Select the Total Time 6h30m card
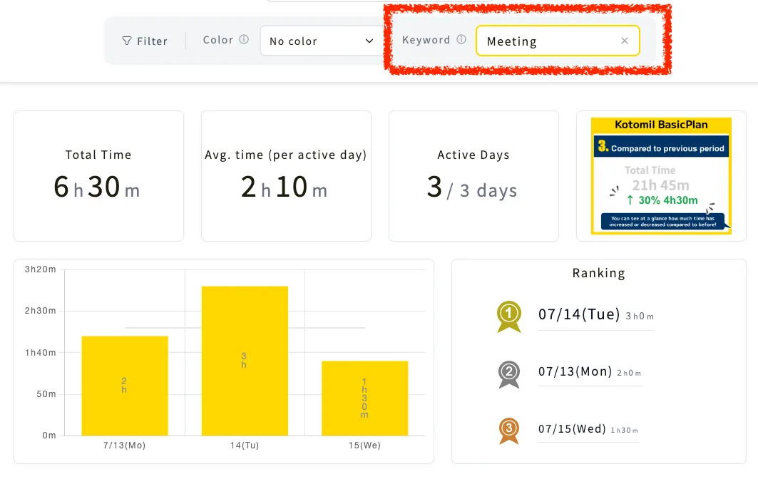 pyautogui.click(x=98, y=176)
